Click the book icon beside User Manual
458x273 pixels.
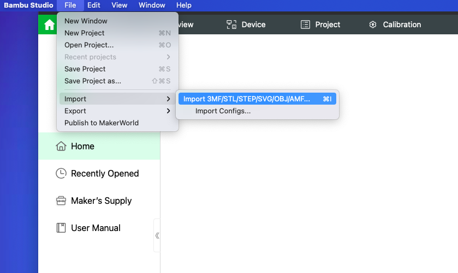61,228
